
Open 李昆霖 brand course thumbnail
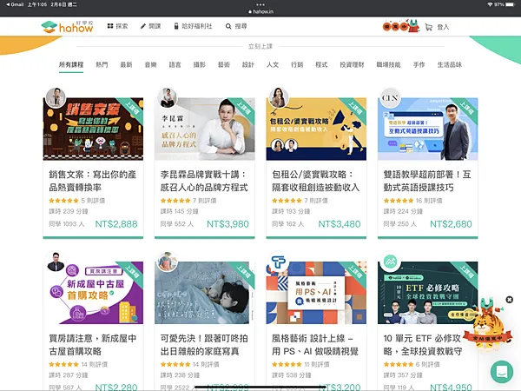(205, 129)
